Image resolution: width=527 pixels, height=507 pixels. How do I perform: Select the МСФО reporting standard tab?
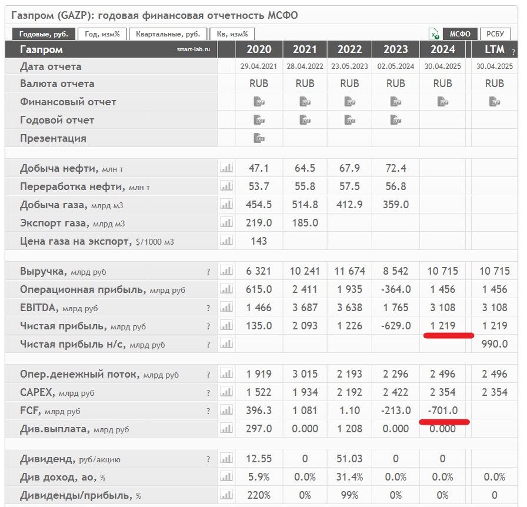(460, 34)
